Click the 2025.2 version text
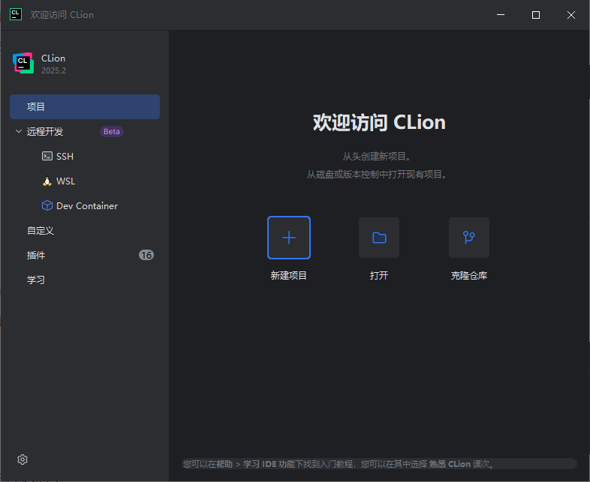Viewport: 590px width, 482px height. click(x=53, y=70)
